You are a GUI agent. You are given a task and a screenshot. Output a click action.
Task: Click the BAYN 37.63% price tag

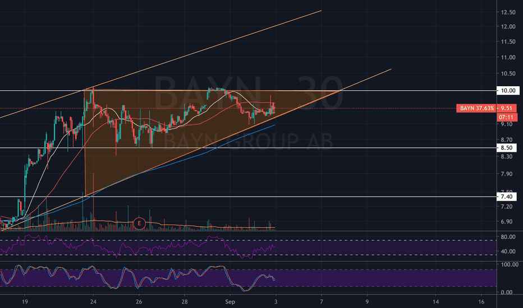pos(476,108)
